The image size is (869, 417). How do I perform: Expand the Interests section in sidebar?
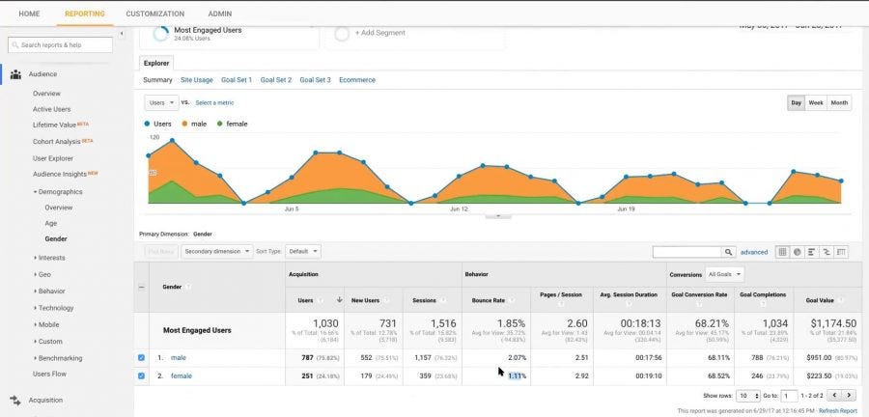pyautogui.click(x=49, y=258)
